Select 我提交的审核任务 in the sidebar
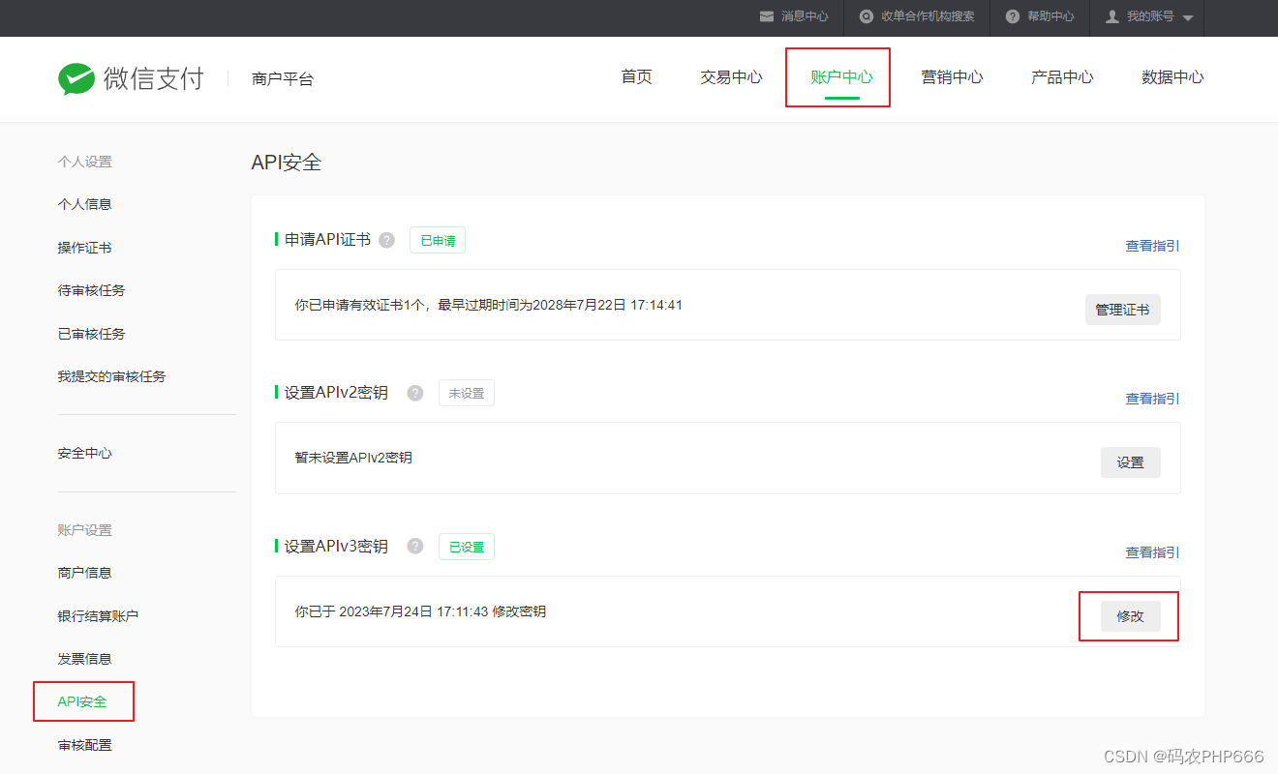The width and height of the screenshot is (1278, 774). click(x=109, y=376)
